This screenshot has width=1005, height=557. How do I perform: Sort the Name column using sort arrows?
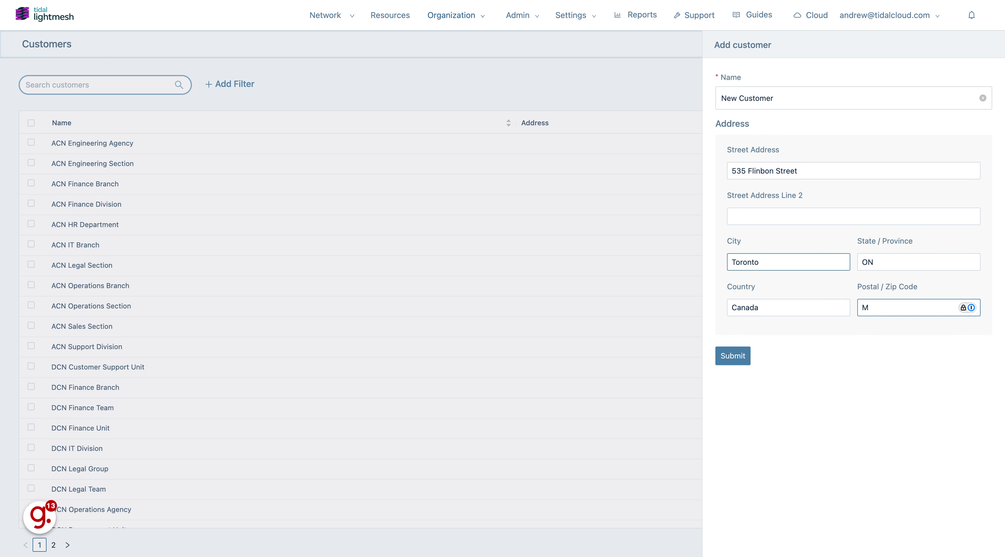(508, 123)
